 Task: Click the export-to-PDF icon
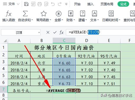[x=33, y=4]
